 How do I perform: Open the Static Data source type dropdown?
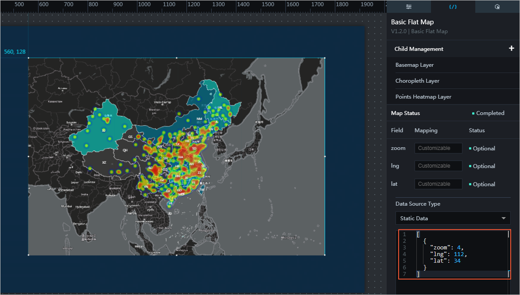tap(453, 218)
